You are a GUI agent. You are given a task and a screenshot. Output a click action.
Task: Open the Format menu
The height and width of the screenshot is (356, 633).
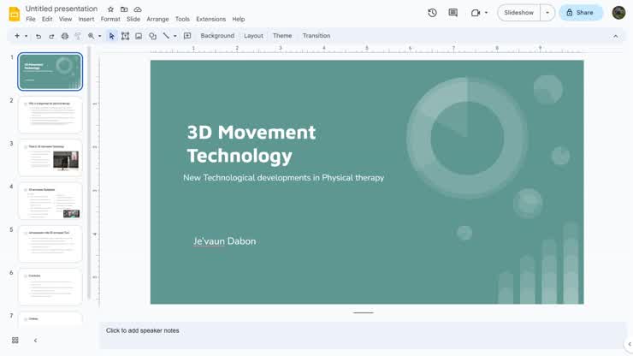(110, 19)
